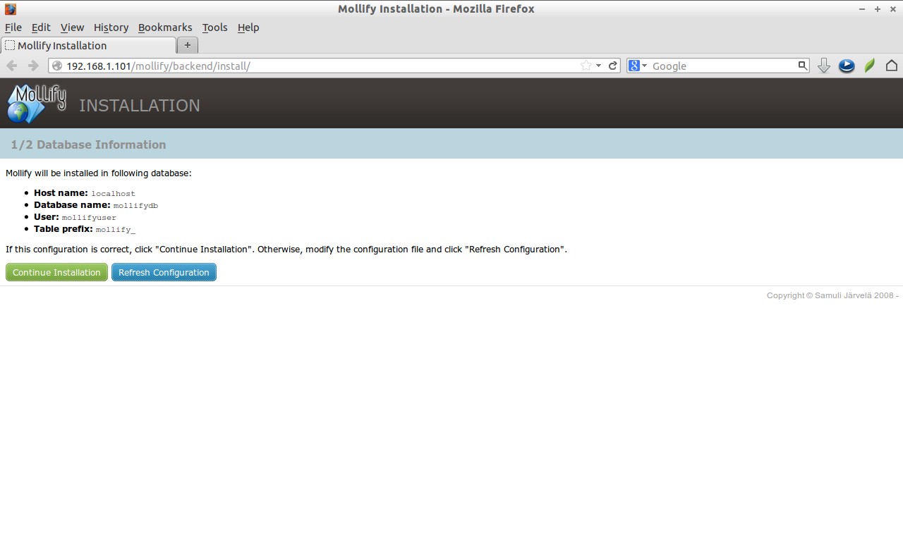Click the copyright Samuli Järvelä text

[x=832, y=295]
